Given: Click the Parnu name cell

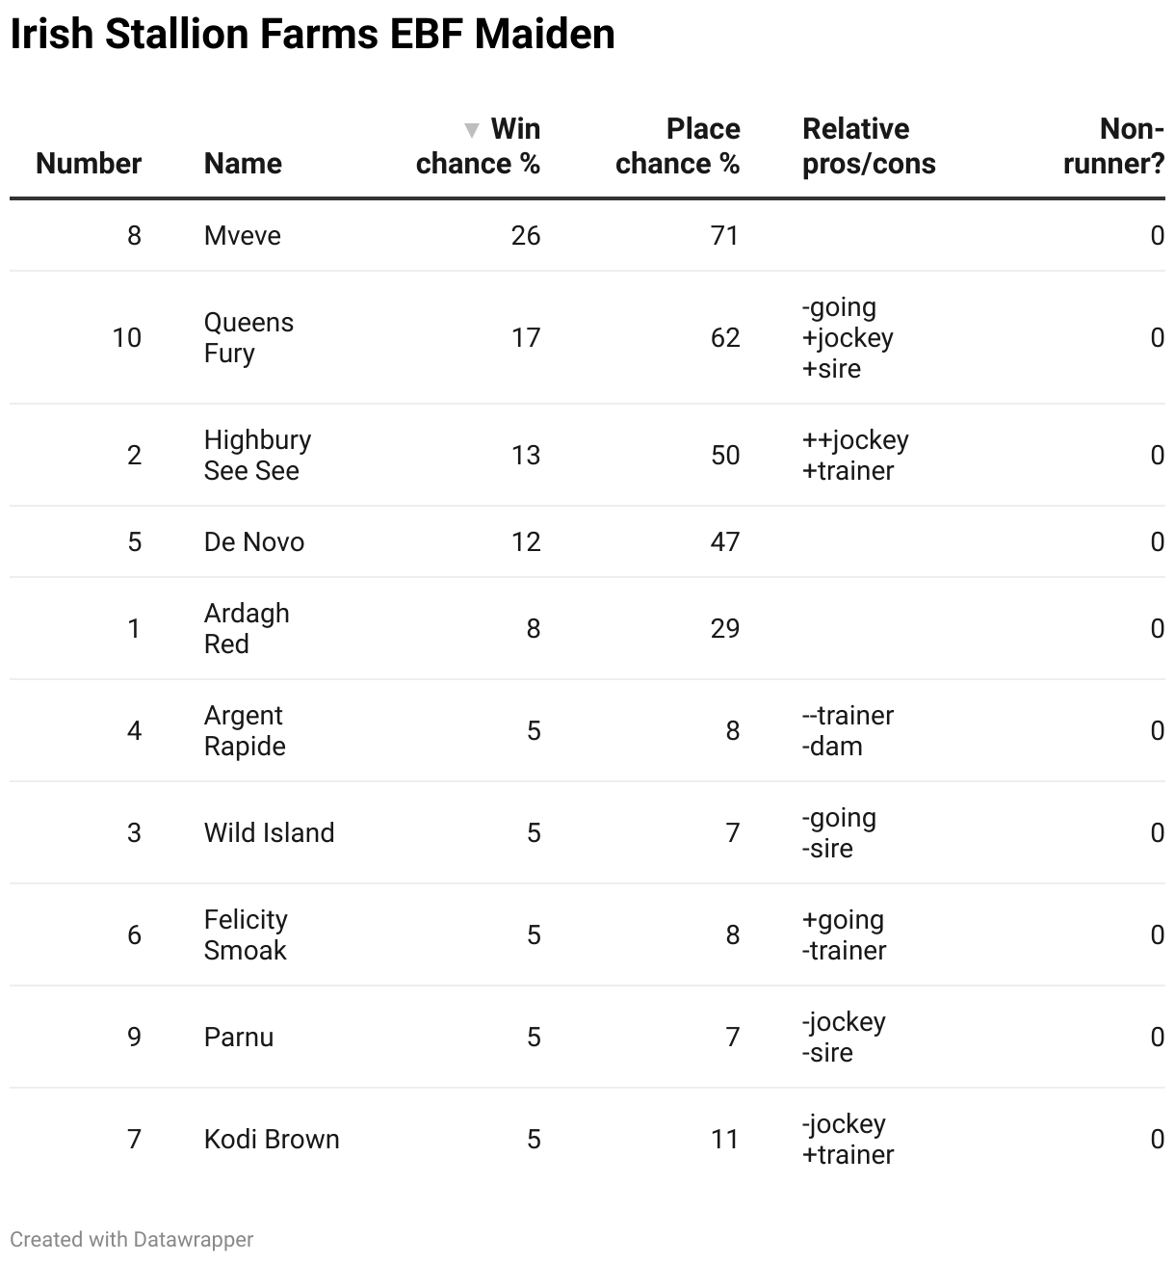Looking at the screenshot, I should [239, 1037].
